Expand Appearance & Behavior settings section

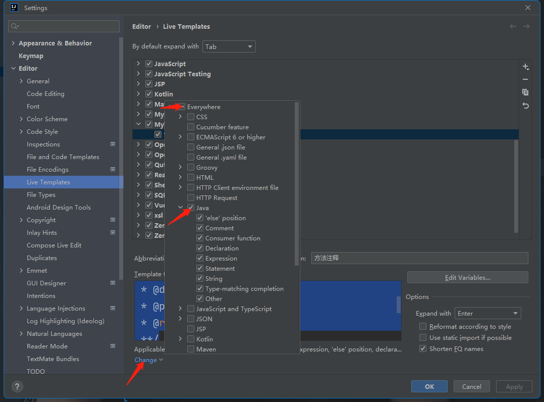[x=13, y=43]
